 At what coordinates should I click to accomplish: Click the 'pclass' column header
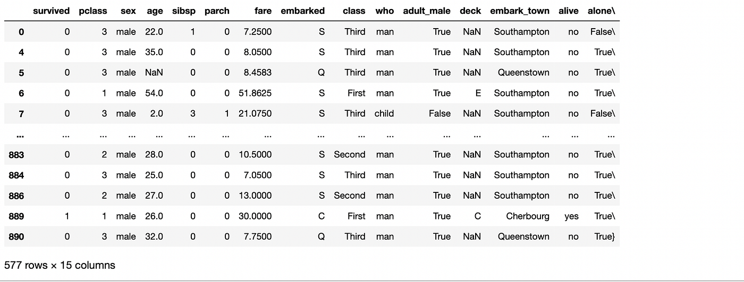(93, 11)
